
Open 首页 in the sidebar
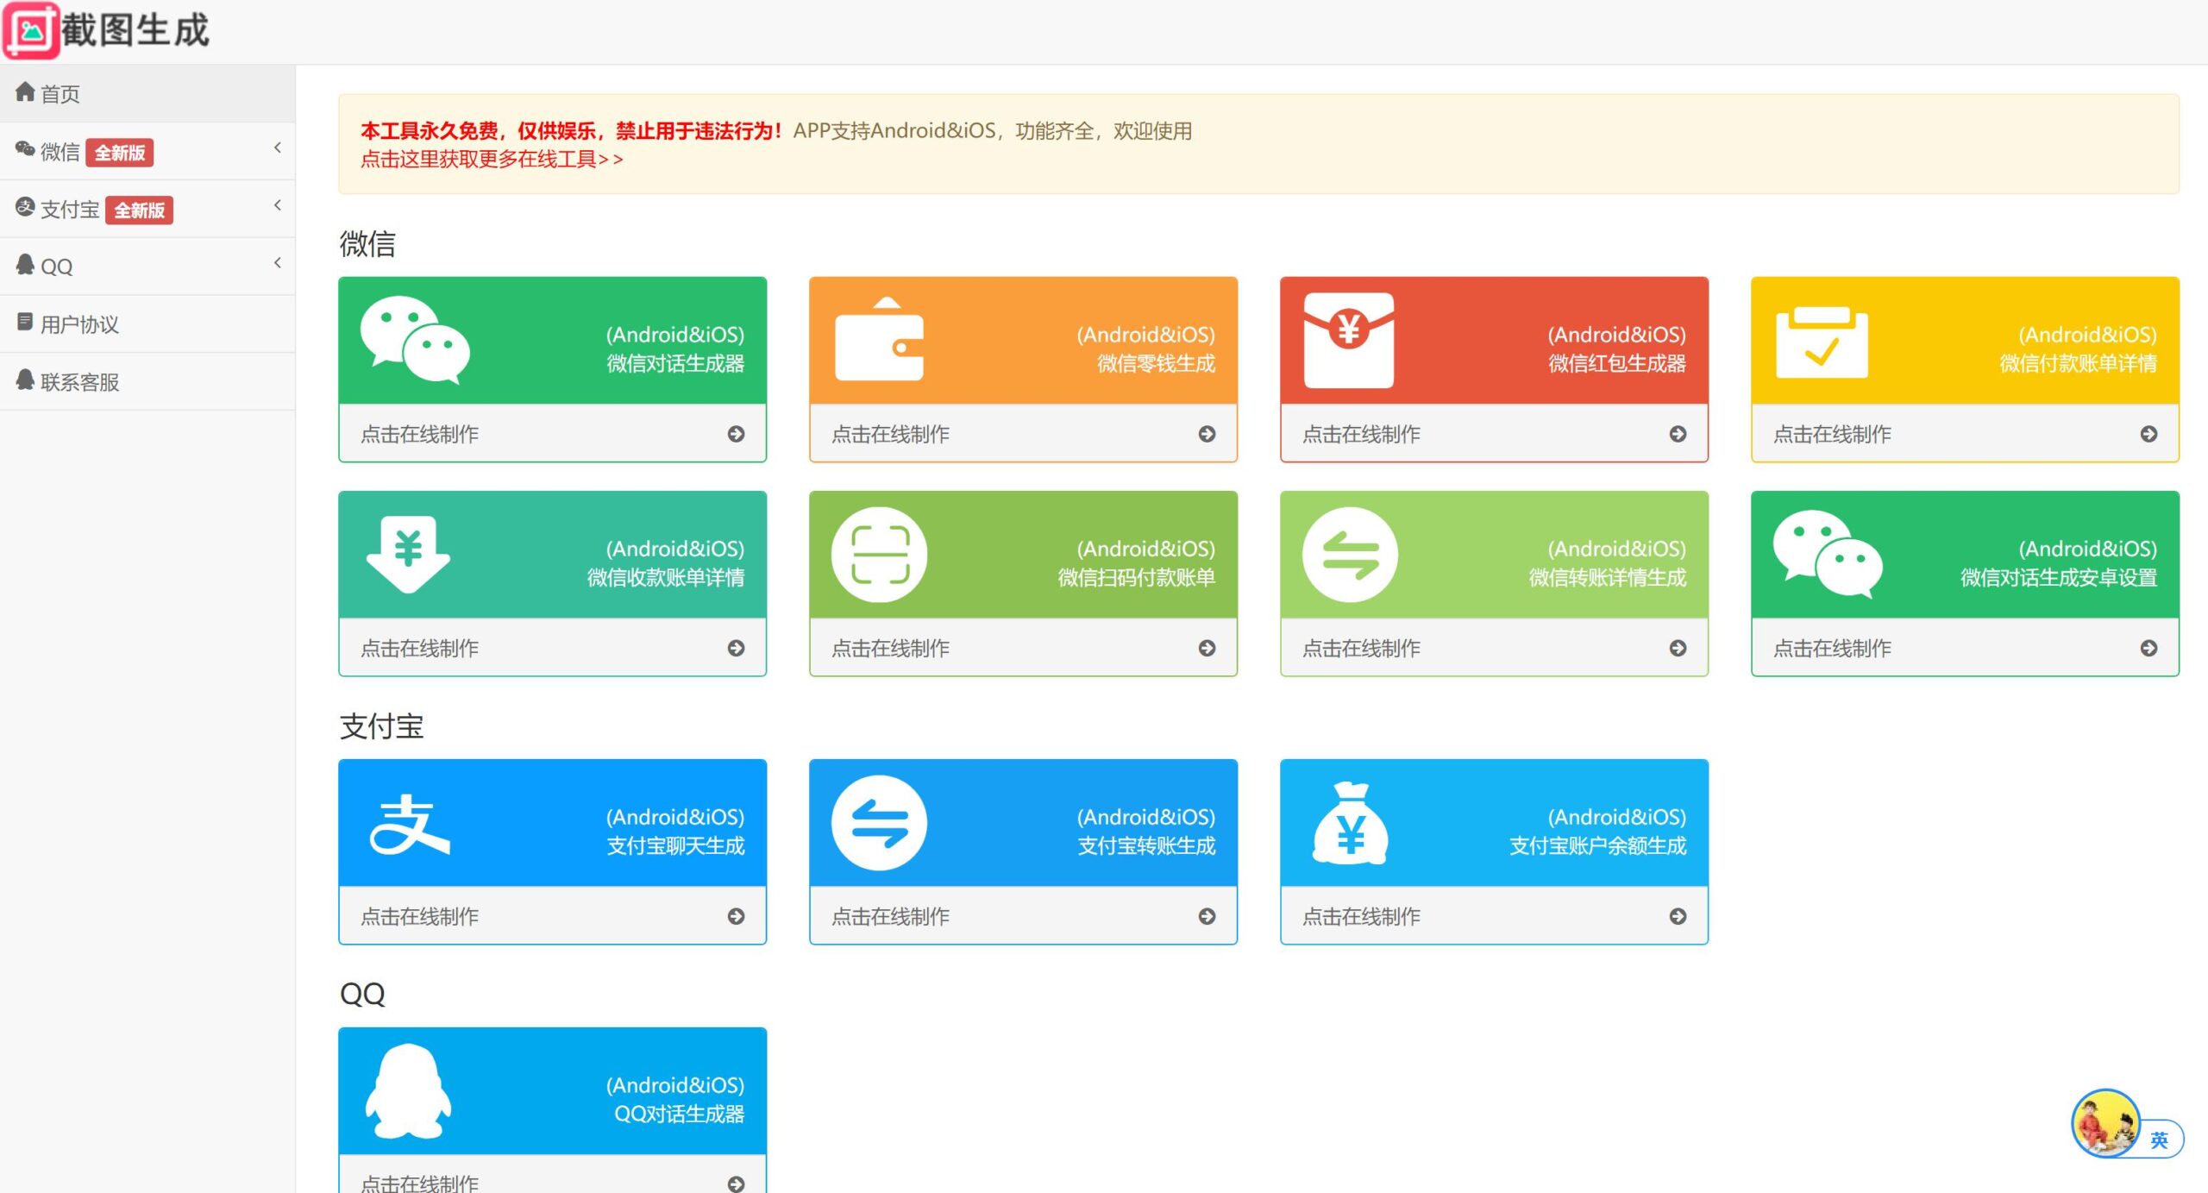[147, 93]
